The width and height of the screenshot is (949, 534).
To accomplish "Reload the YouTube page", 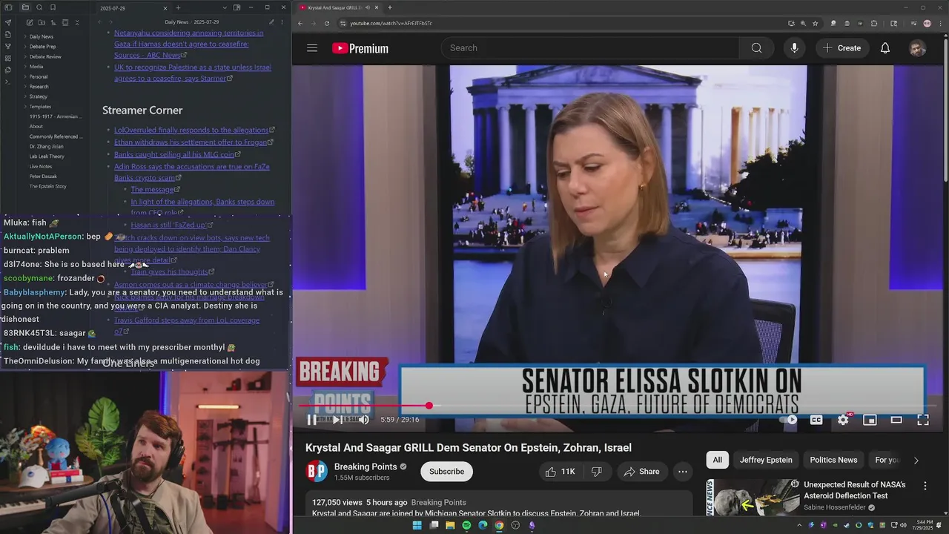I will point(327,23).
